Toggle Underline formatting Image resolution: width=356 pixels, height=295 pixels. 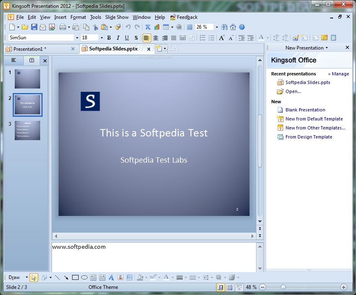(x=127, y=38)
